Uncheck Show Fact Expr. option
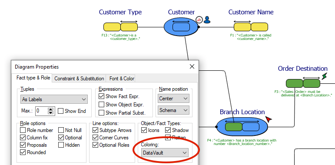335x165 pixels. [x=102, y=96]
